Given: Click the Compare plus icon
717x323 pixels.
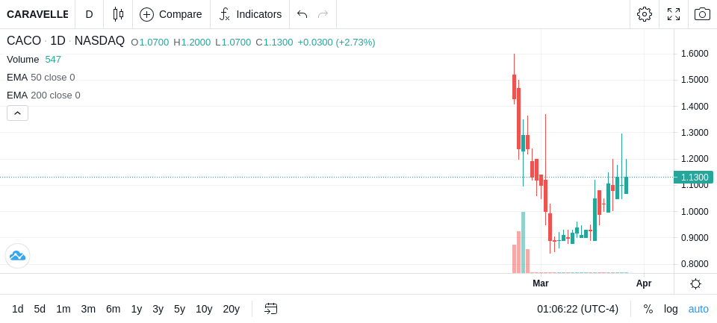Looking at the screenshot, I should [146, 15].
